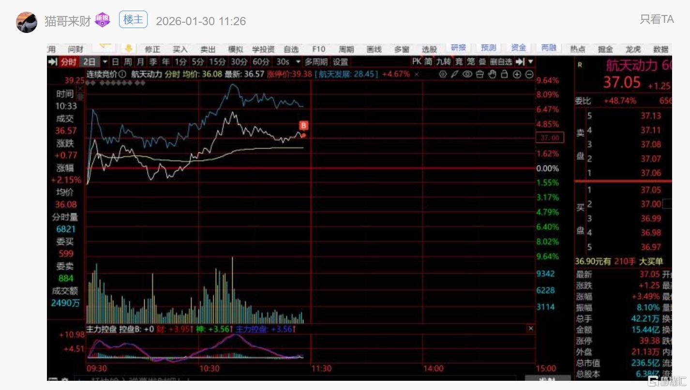Click the 只看TA filter link
The image size is (690, 390).
(657, 19)
